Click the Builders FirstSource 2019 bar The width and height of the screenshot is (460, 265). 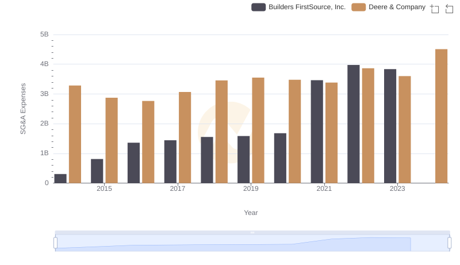click(x=243, y=159)
